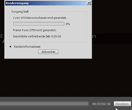Click the Renderinformationen label
The image size is (132, 110).
click(x=27, y=47)
